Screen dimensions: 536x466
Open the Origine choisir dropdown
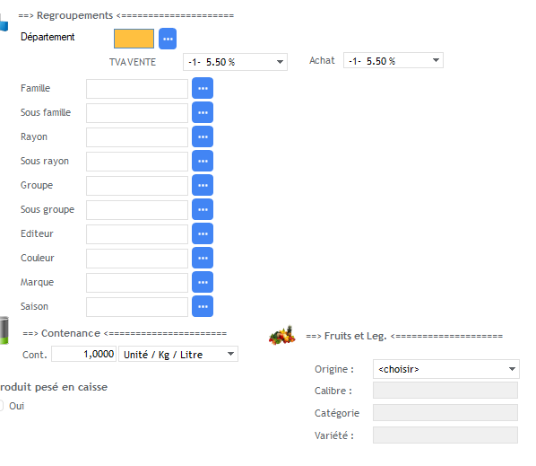(446, 369)
